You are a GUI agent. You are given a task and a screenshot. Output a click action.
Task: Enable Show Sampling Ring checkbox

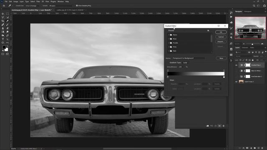[x=77, y=5]
